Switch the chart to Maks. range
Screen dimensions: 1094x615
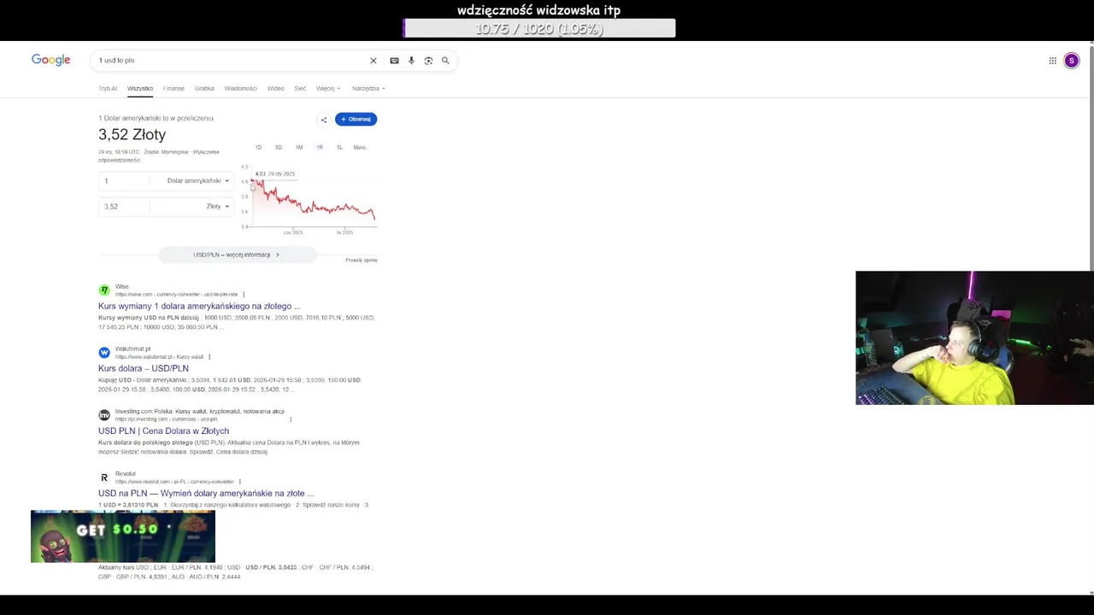[x=359, y=148]
